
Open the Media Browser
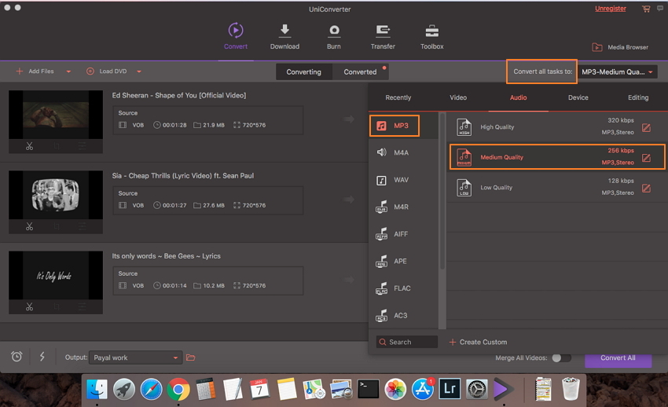pos(620,47)
